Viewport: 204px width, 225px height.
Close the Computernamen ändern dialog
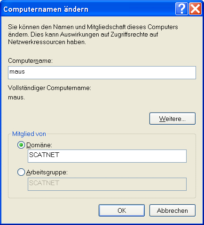(x=195, y=9)
